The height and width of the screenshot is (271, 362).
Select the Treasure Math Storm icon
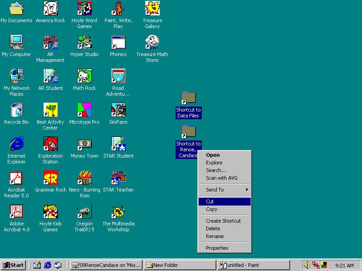click(x=152, y=42)
